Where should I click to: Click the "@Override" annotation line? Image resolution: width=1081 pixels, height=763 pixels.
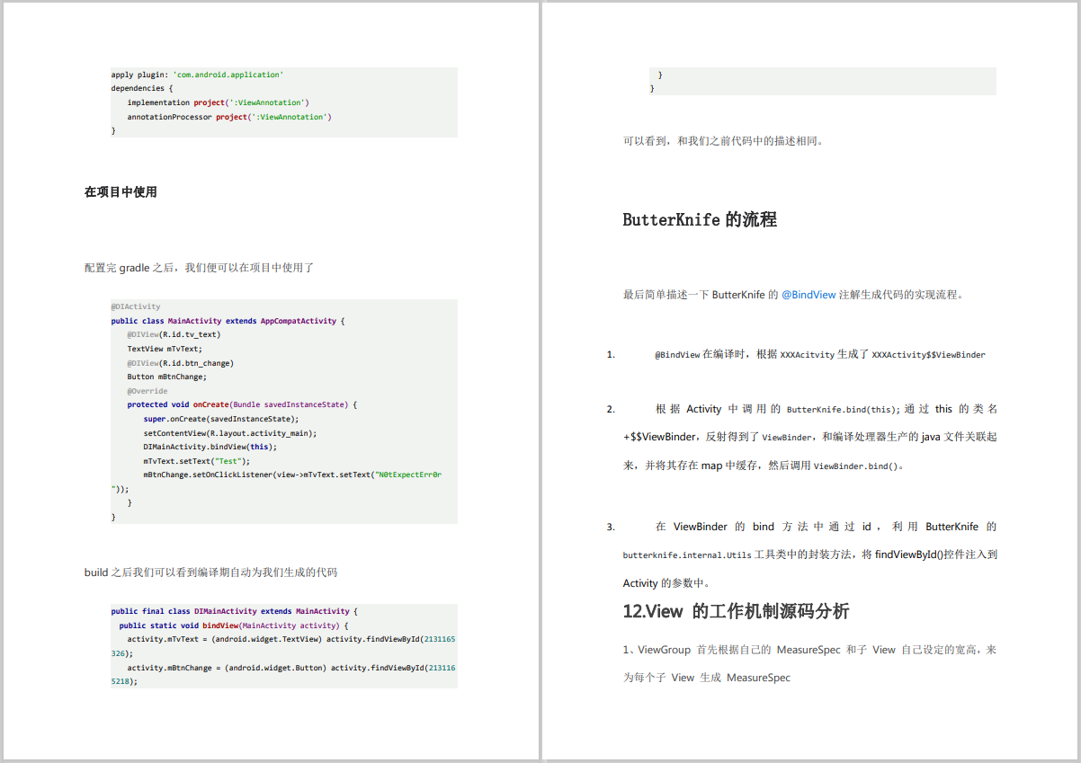click(x=147, y=391)
